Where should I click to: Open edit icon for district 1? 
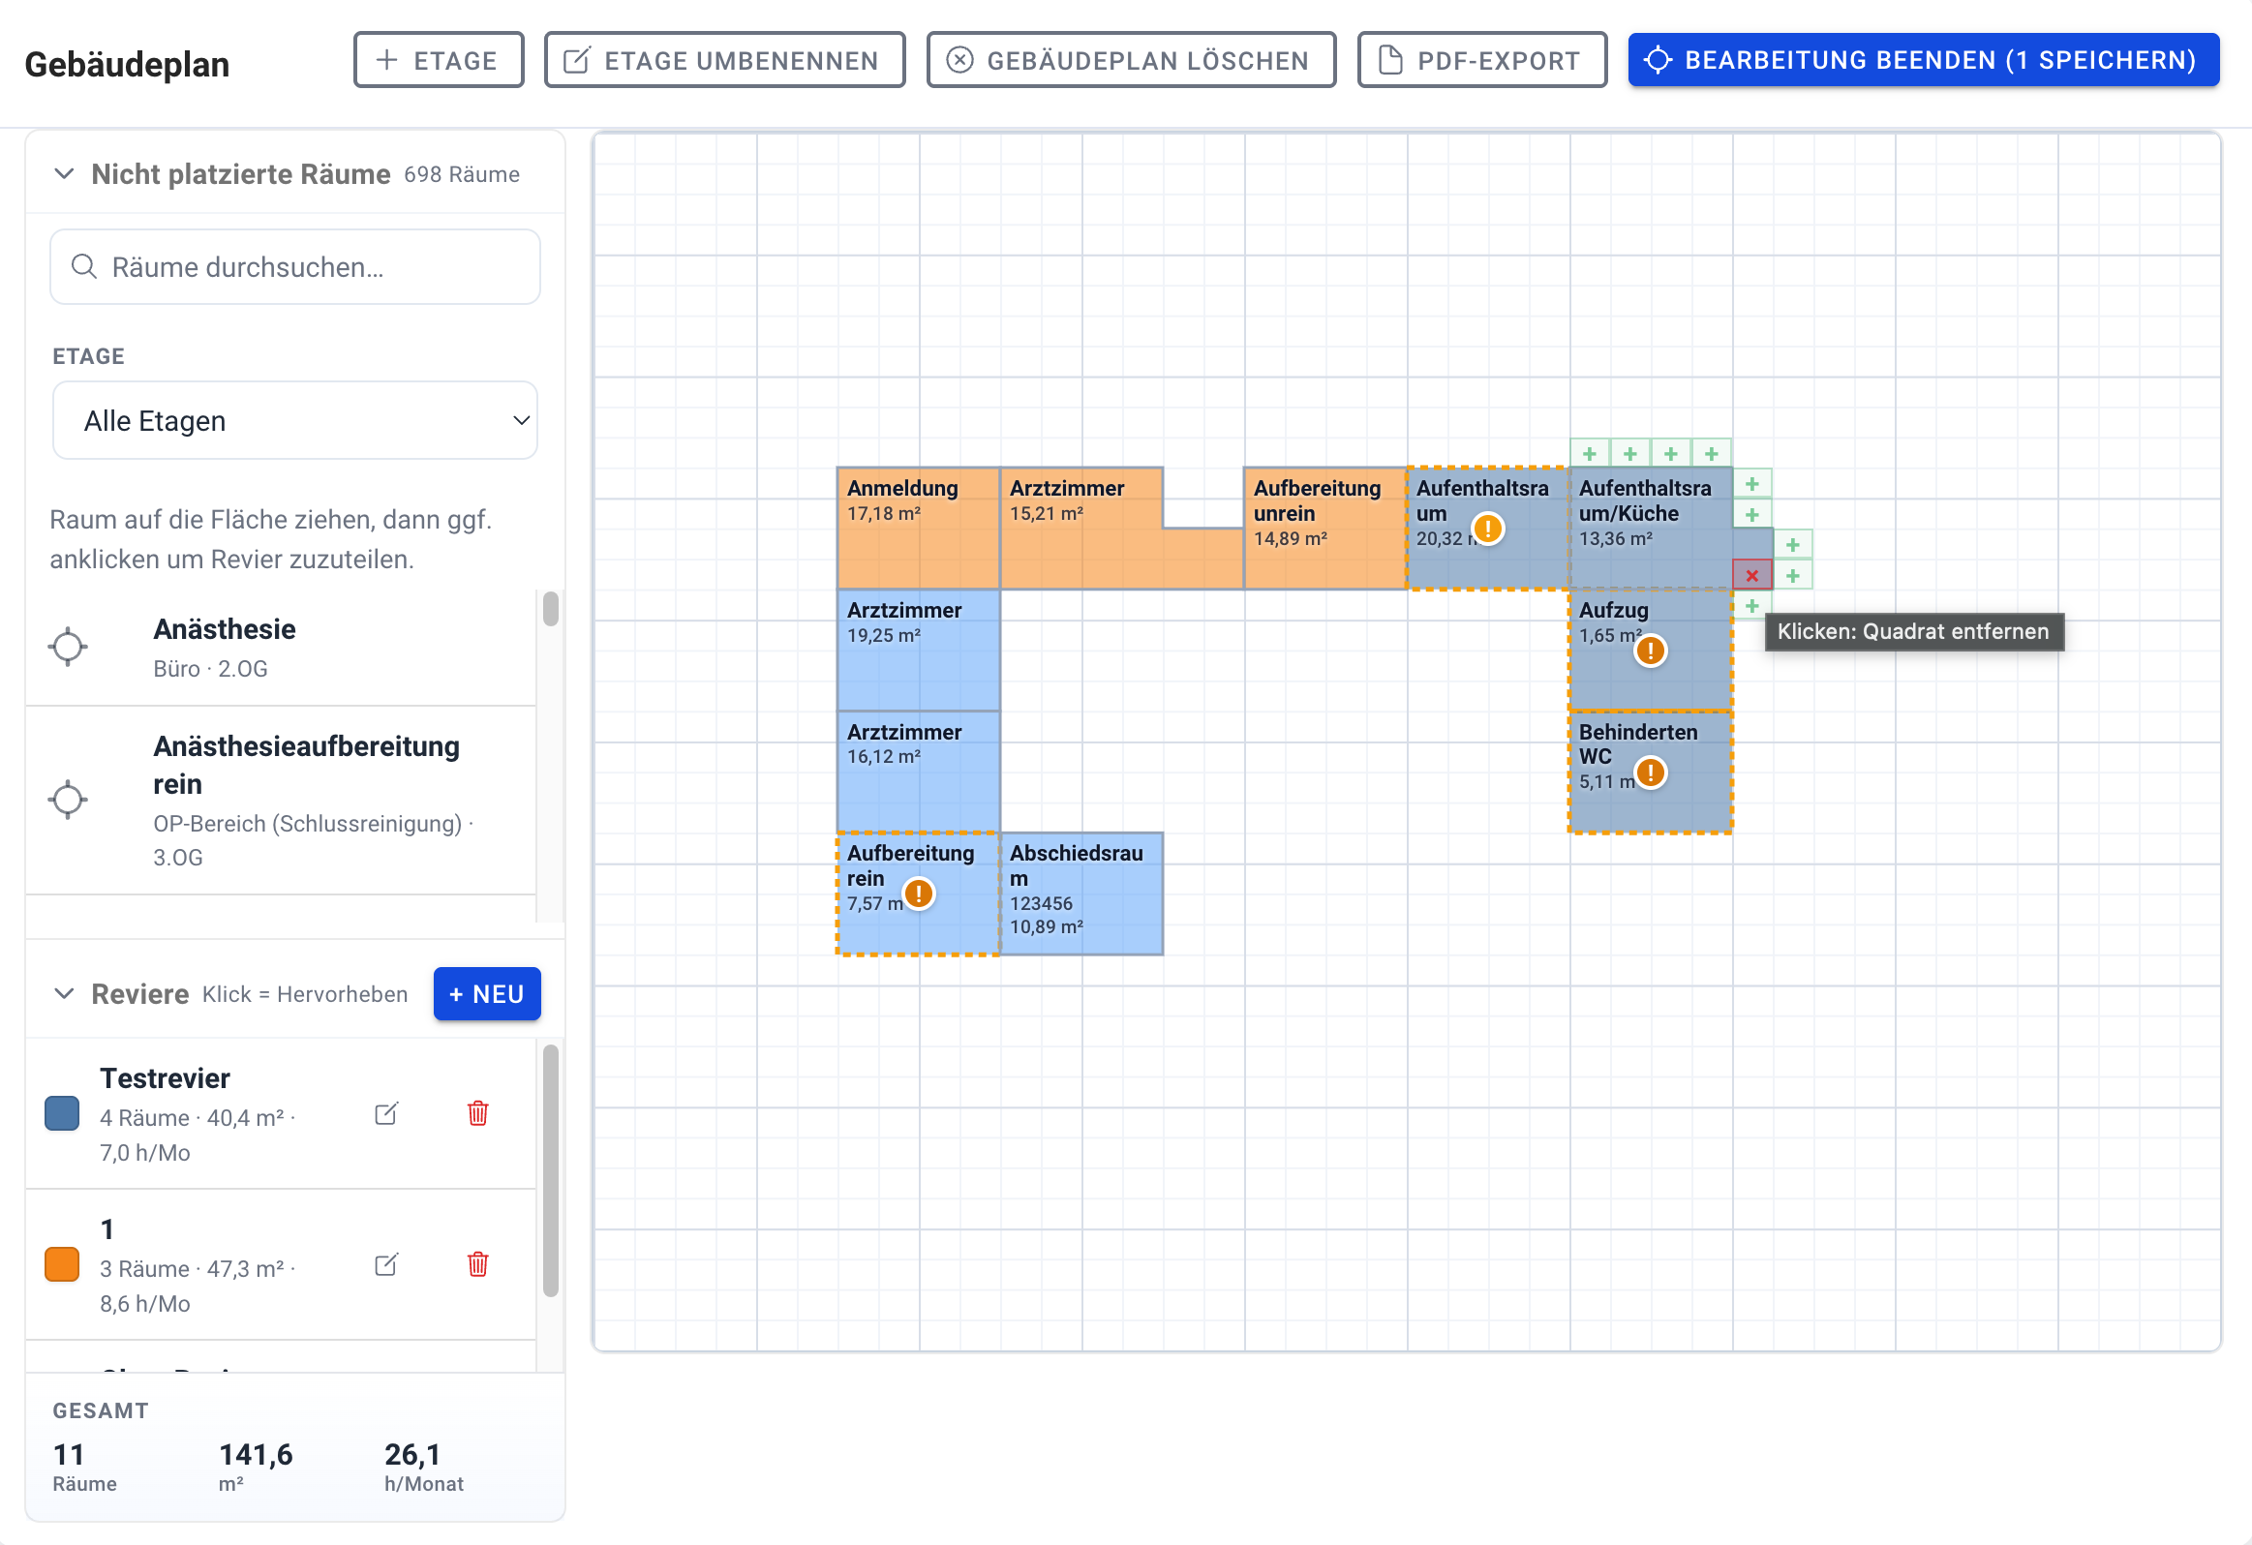[386, 1264]
